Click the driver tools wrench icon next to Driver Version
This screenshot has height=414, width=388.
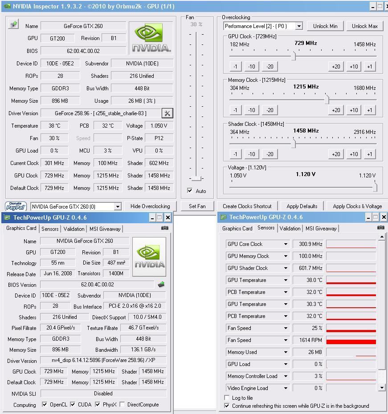[x=167, y=113]
